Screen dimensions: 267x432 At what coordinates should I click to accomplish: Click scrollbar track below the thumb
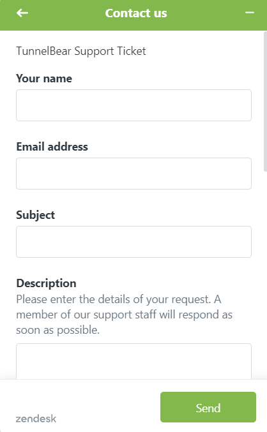pos(265,276)
